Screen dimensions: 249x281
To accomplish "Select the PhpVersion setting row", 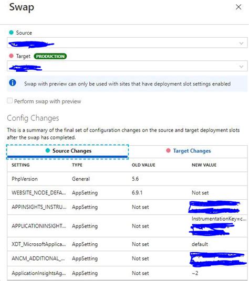I will point(127,179).
